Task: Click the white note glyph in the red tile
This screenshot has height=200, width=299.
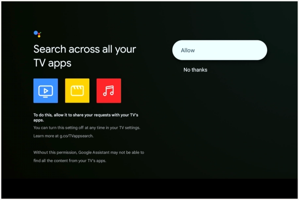Action: [x=109, y=91]
